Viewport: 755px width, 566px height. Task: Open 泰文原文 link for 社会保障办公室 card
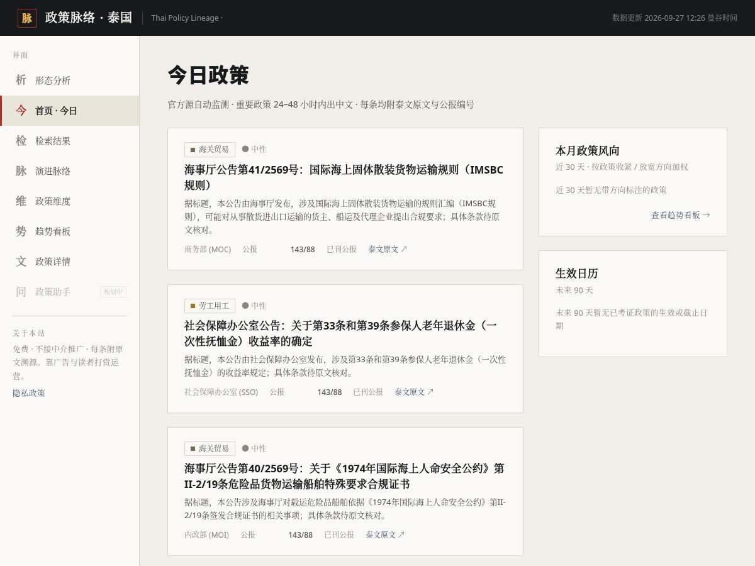coord(414,392)
